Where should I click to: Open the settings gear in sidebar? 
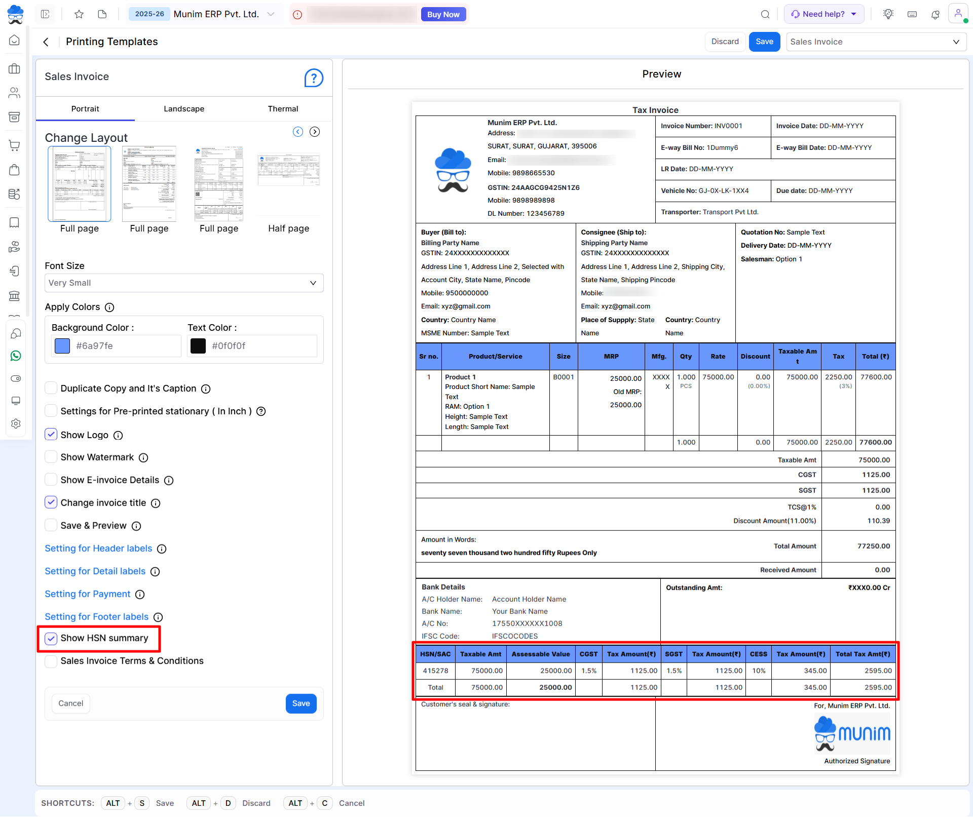tap(15, 423)
